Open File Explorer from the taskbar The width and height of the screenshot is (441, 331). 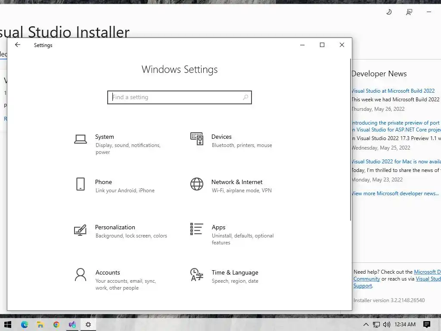point(40,325)
